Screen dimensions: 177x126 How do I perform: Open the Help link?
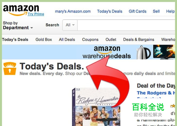[170, 11]
